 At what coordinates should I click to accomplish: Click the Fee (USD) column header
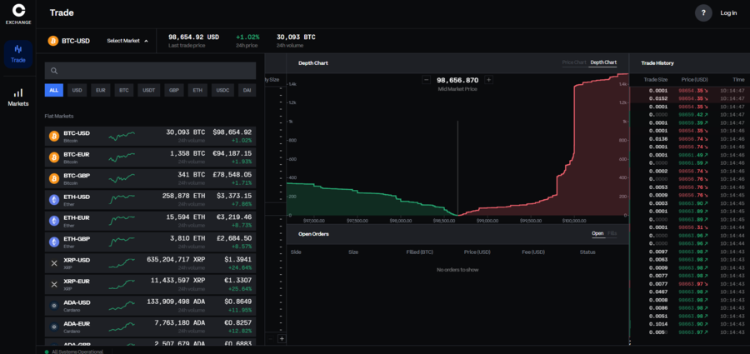533,252
